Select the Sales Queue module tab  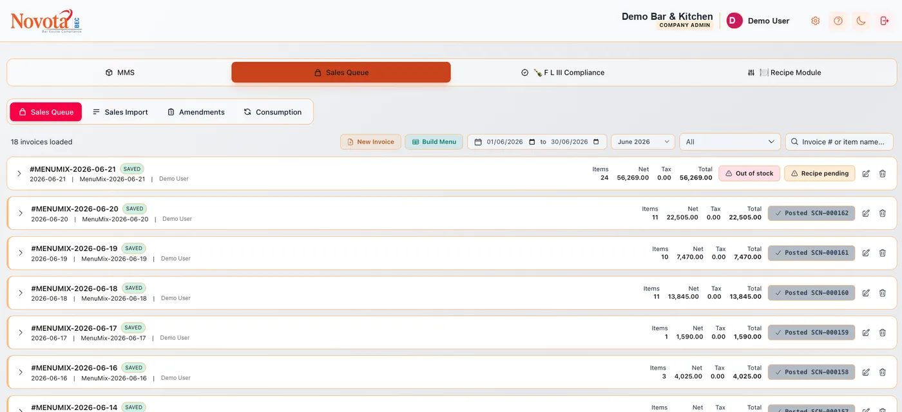coord(341,73)
